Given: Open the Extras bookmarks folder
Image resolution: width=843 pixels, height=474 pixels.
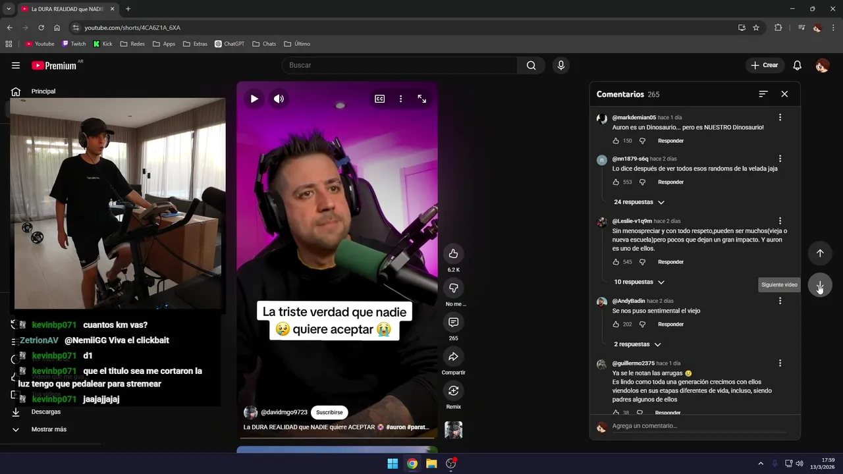Looking at the screenshot, I should (195, 44).
